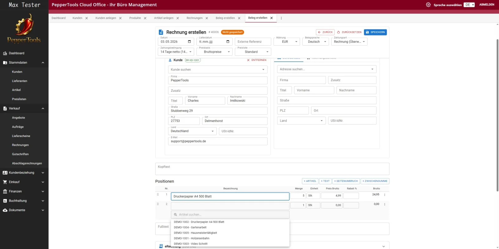499x249 pixels.
Task: Add a + Text position
Action: tap(325, 181)
